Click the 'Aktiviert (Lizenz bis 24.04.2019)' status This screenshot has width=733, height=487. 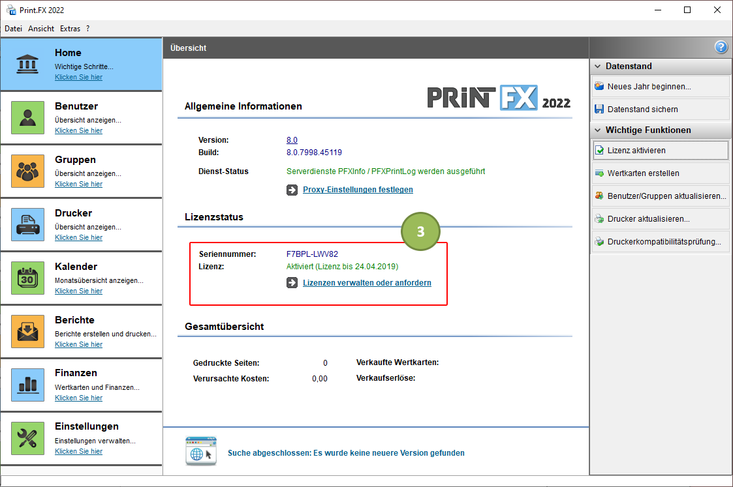343,267
